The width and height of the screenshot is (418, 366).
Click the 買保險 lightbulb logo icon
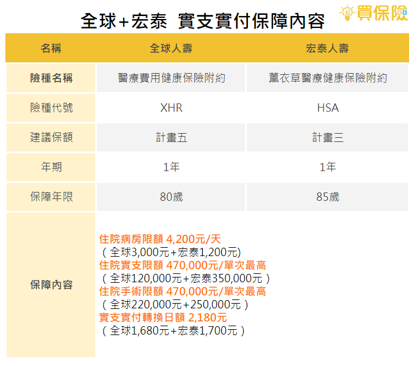click(347, 13)
